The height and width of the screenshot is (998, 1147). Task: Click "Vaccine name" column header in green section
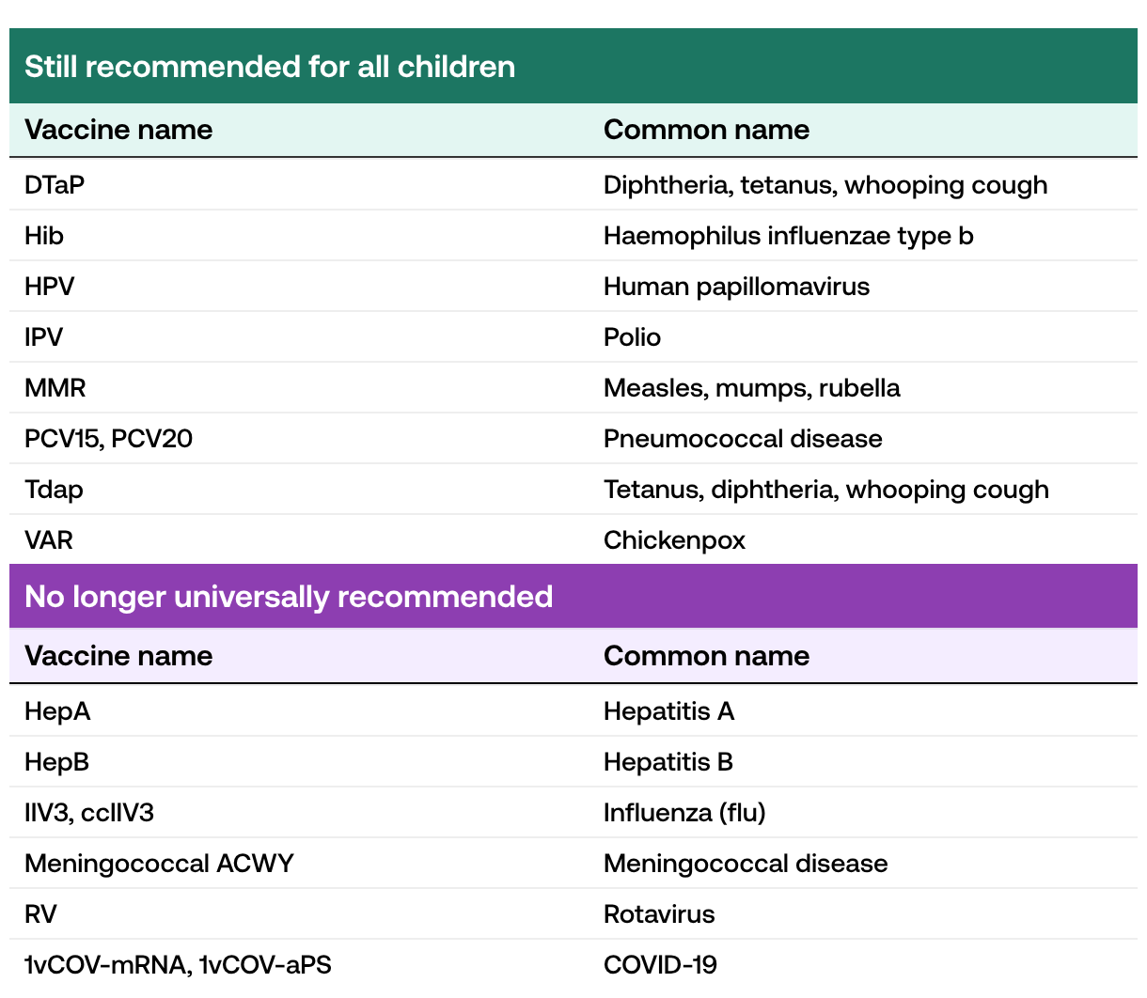point(118,130)
